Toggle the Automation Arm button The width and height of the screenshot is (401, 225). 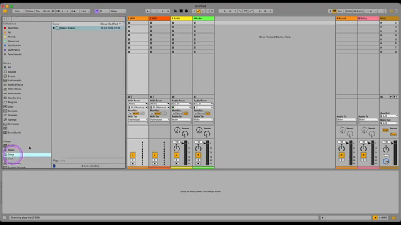click(x=199, y=11)
